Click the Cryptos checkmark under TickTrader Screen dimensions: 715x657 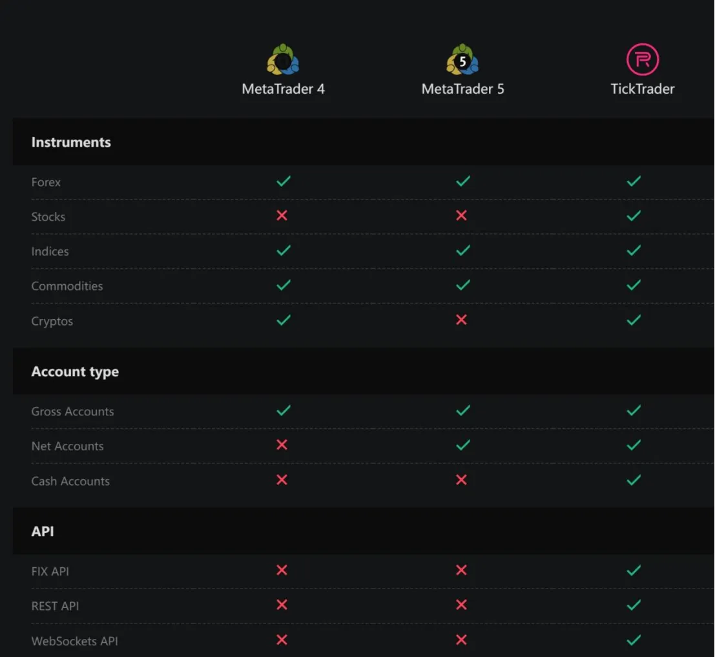tap(634, 320)
